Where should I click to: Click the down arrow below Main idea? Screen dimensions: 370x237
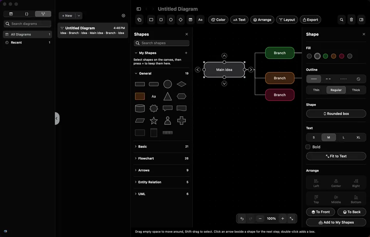[224, 84]
